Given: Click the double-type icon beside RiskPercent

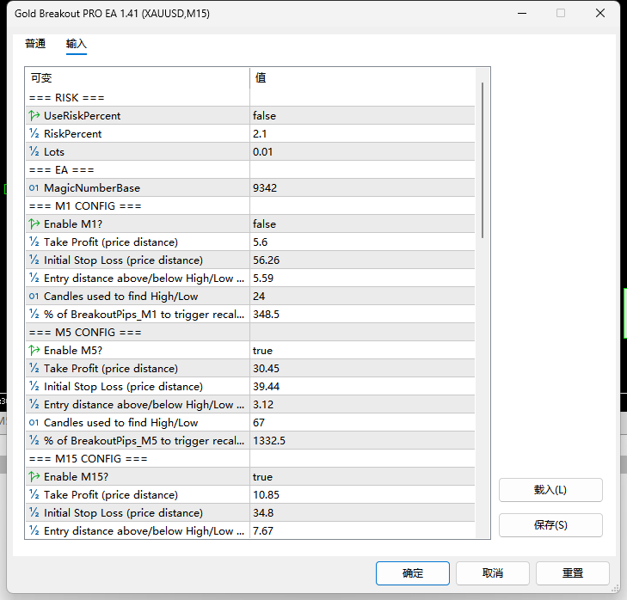Looking at the screenshot, I should (34, 134).
